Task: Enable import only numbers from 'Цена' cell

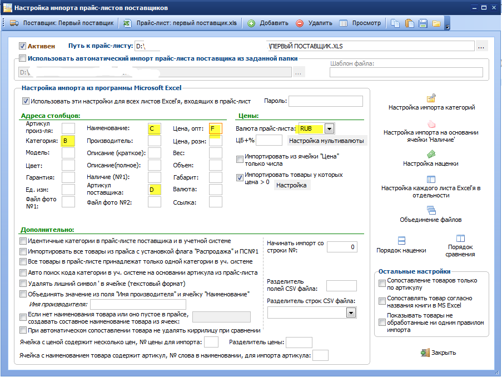Action: tap(240, 159)
